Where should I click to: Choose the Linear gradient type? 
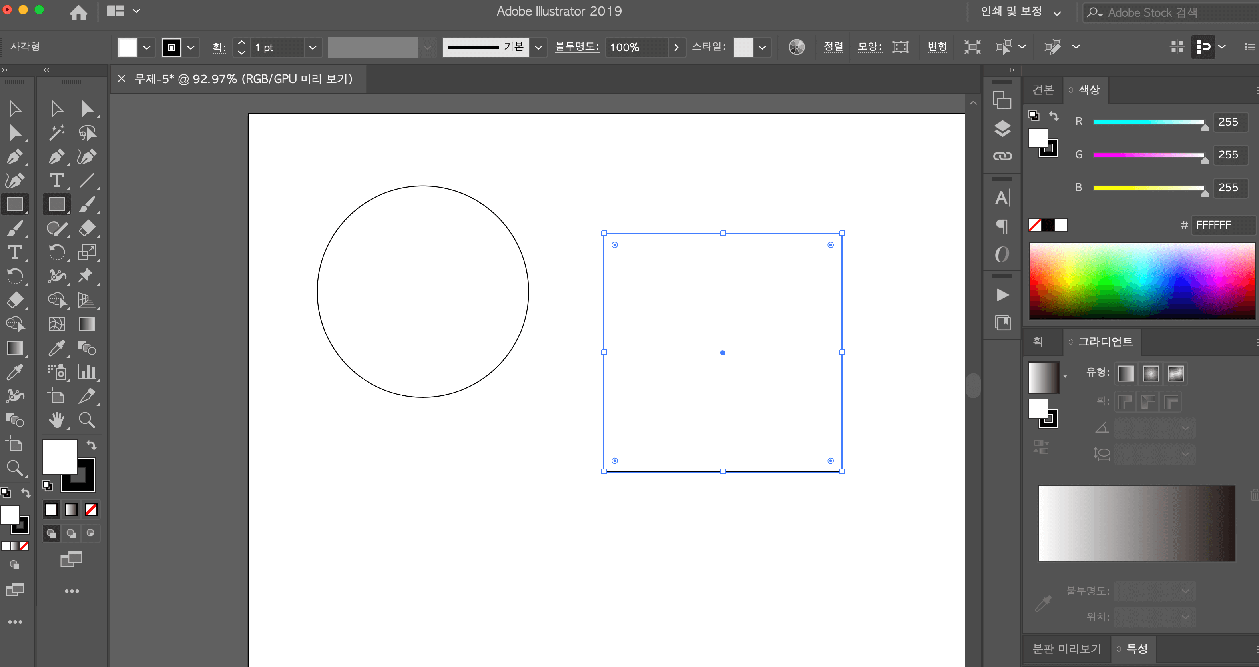click(x=1126, y=373)
